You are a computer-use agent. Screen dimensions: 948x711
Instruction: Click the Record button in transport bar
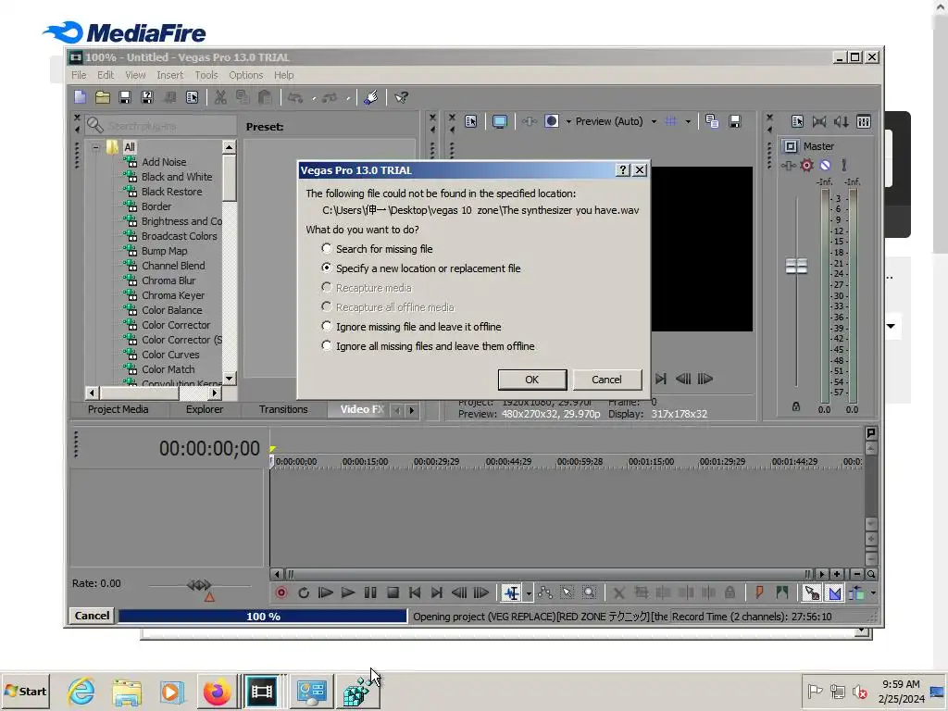281,592
